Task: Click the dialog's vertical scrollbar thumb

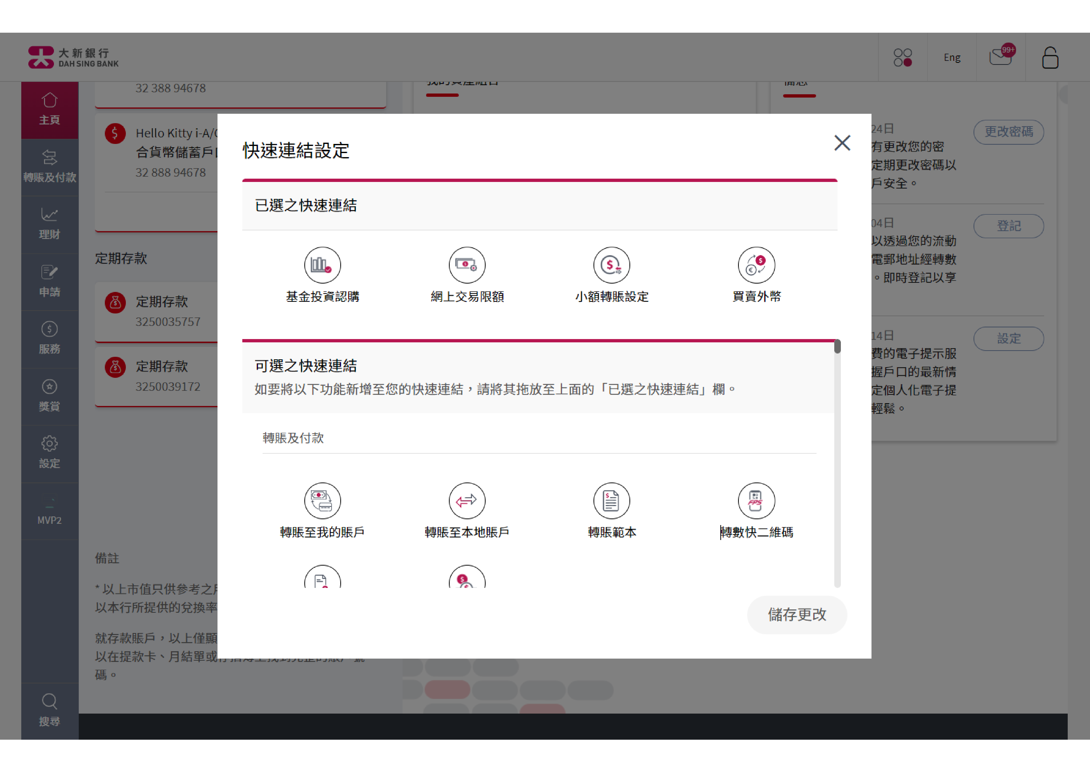Action: click(837, 346)
